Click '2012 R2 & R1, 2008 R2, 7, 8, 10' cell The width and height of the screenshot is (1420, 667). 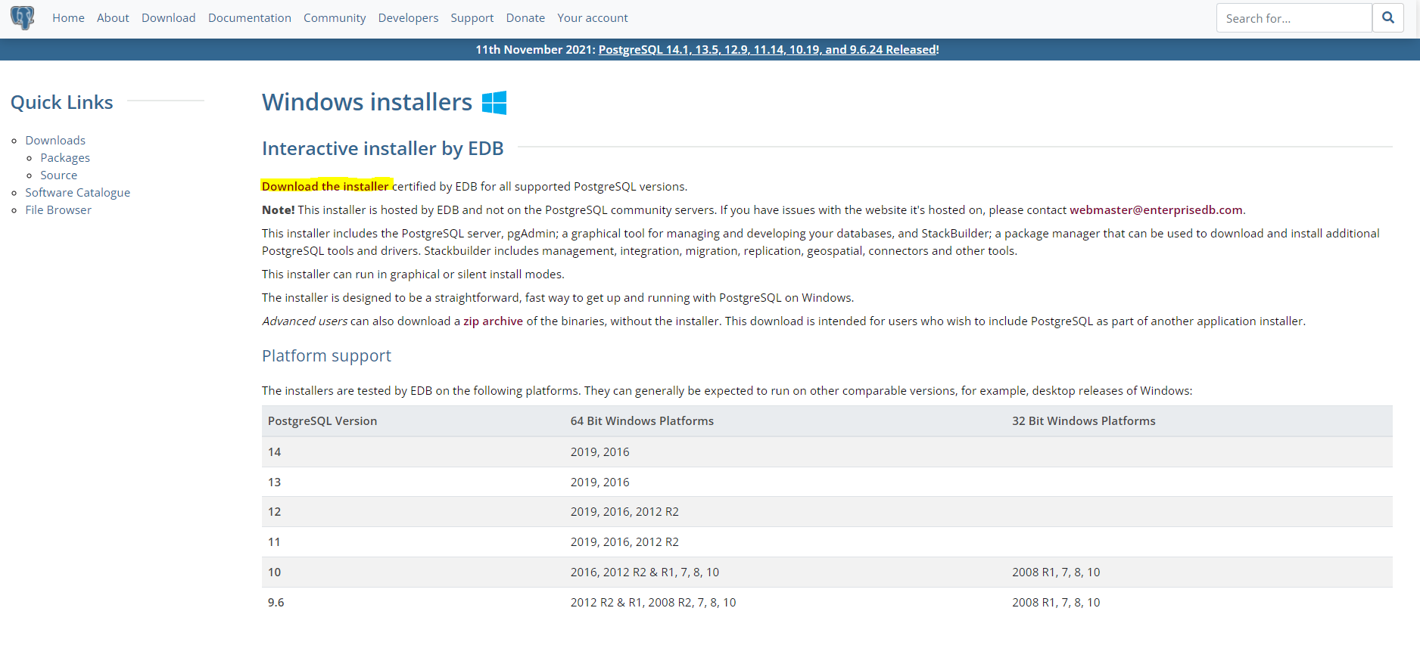tap(786, 603)
